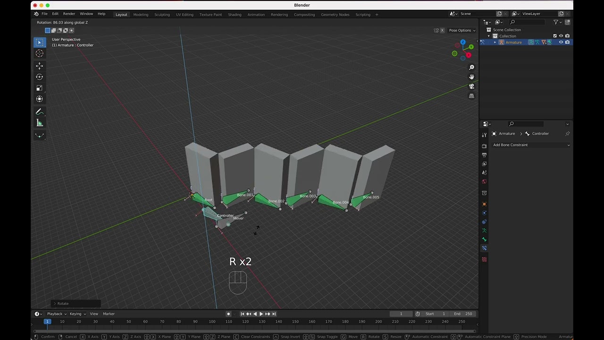Open the Add Bone Constraint dropdown
This screenshot has height=340, width=604.
click(x=531, y=145)
